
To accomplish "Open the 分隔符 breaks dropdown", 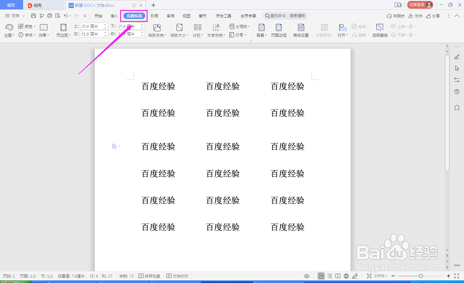I will coord(240,26).
